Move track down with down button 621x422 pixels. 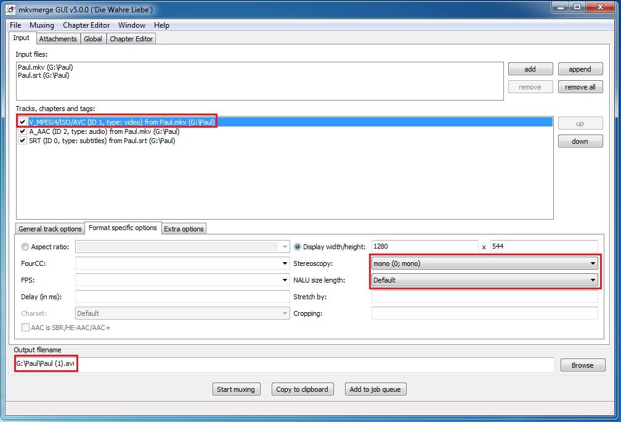coord(580,141)
